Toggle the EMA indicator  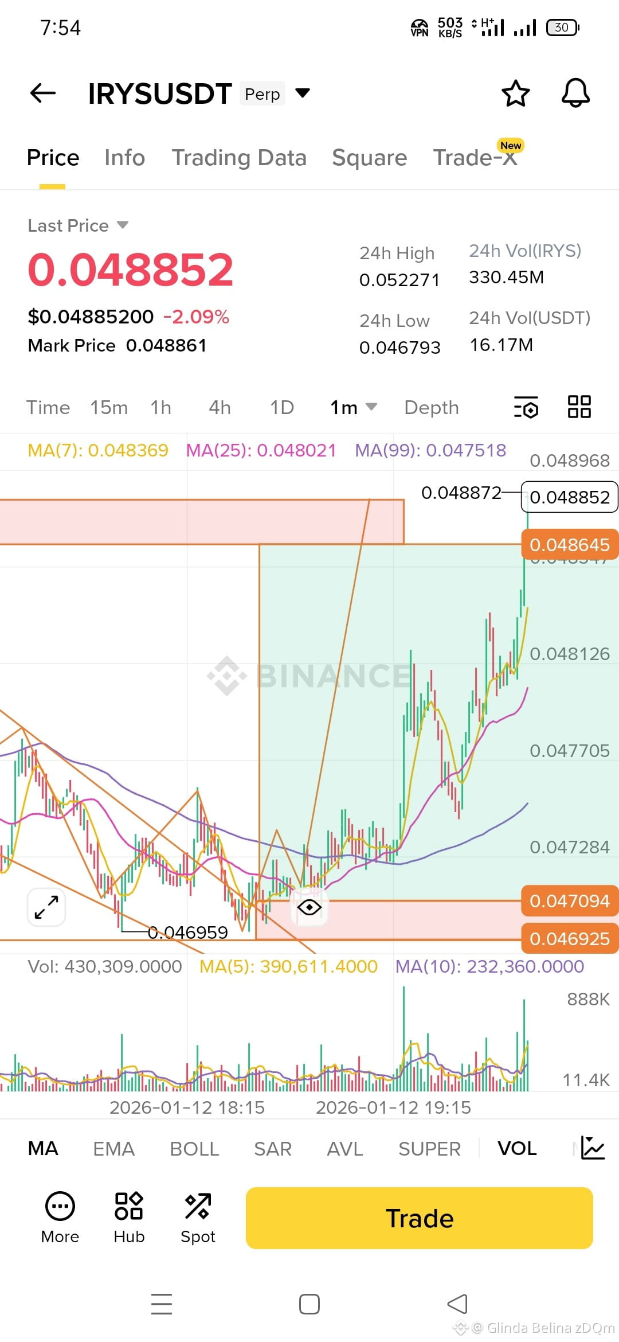[x=113, y=1149]
